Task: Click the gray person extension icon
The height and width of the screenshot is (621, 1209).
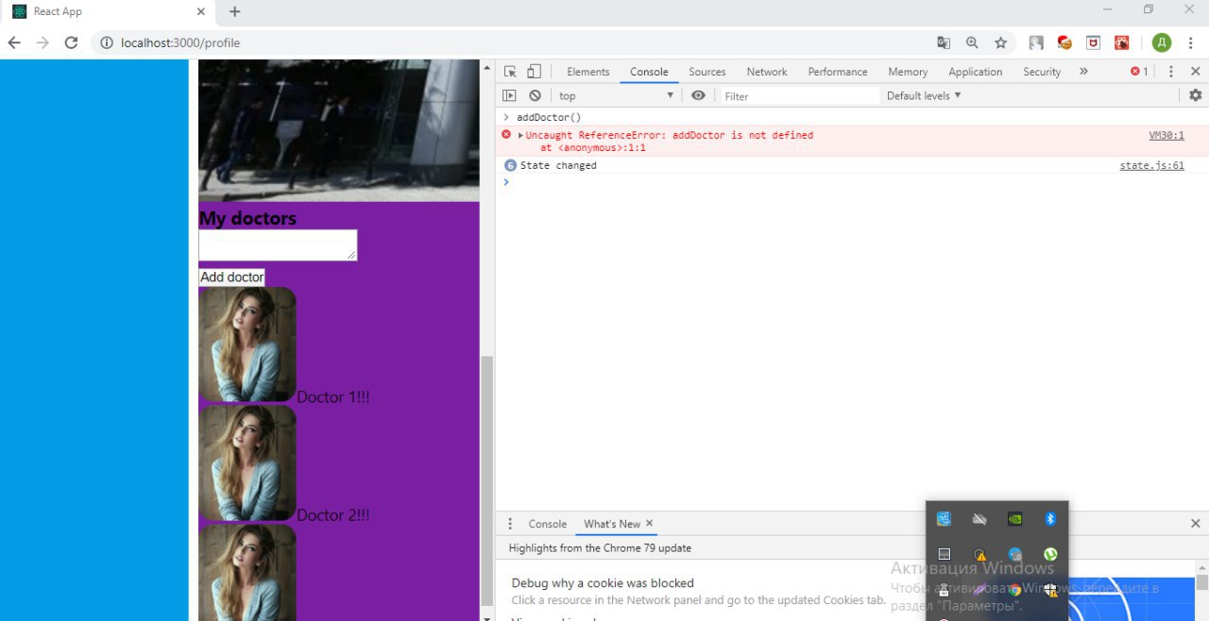Action: 1036,42
